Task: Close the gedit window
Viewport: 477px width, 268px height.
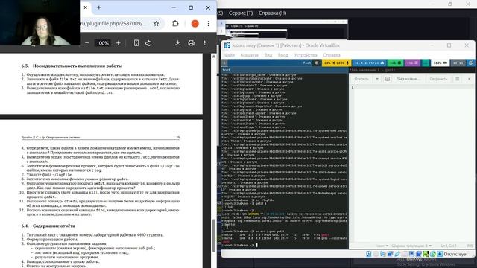Action: coord(469,79)
